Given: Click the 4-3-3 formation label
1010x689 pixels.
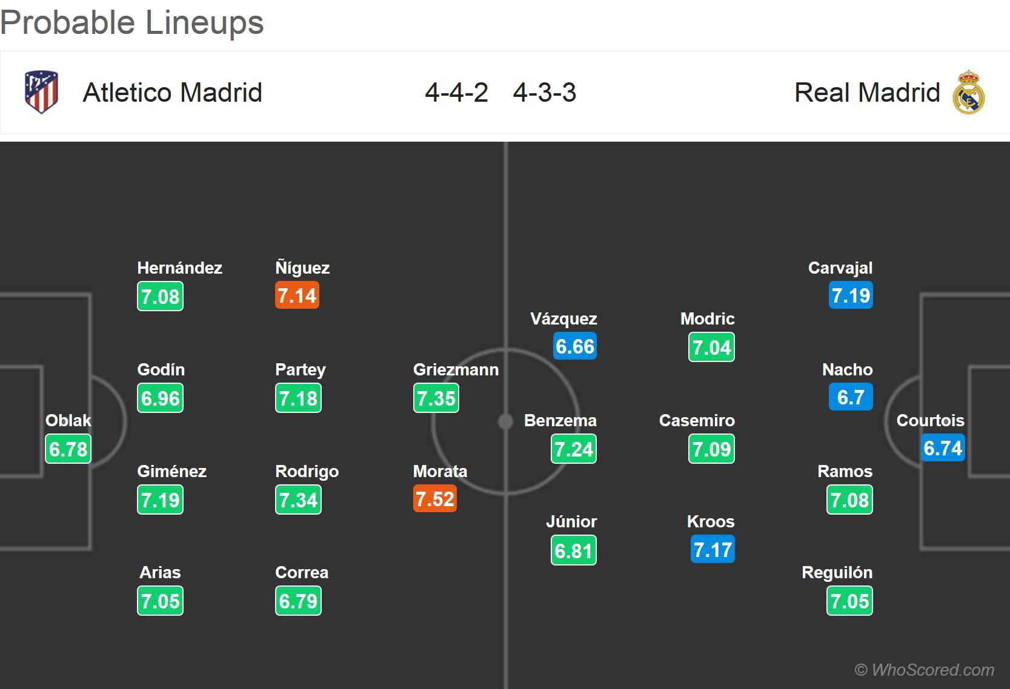Looking at the screenshot, I should [544, 93].
